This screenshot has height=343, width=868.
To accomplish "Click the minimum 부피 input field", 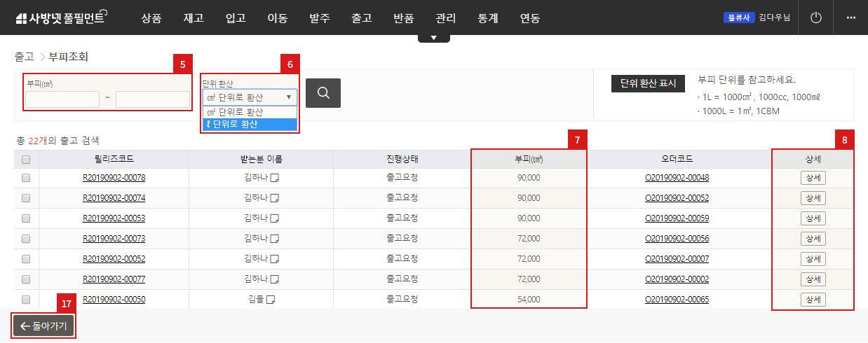I will [x=62, y=99].
